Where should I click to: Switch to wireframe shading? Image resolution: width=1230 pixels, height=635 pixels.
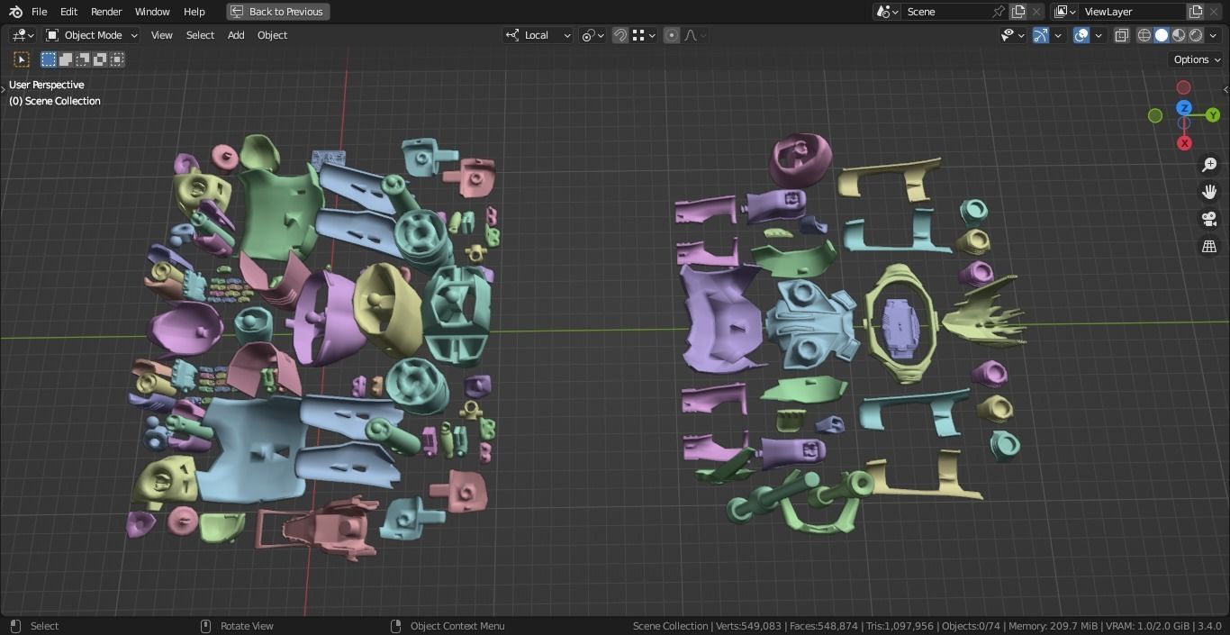coord(1144,35)
